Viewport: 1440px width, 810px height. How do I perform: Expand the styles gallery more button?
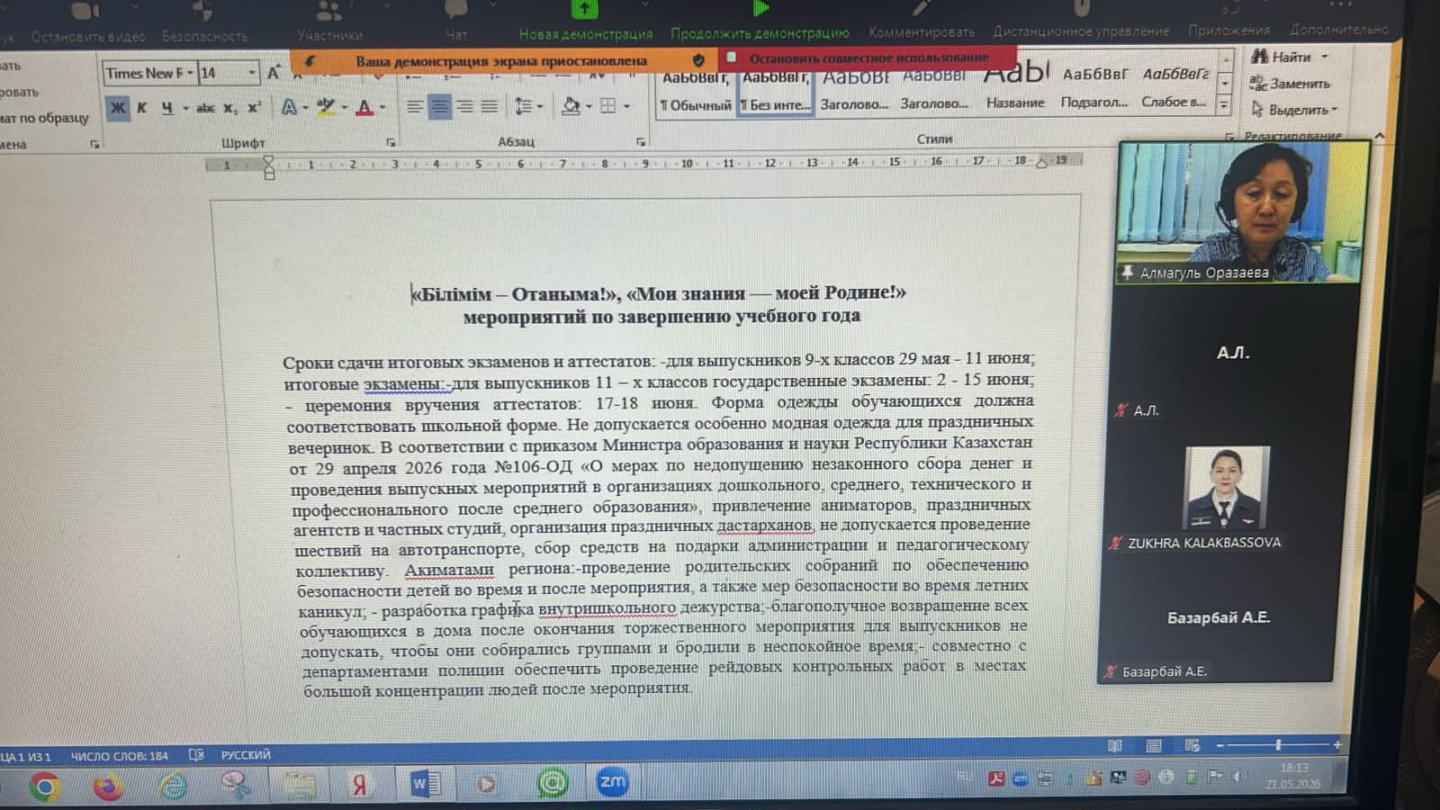(1223, 104)
